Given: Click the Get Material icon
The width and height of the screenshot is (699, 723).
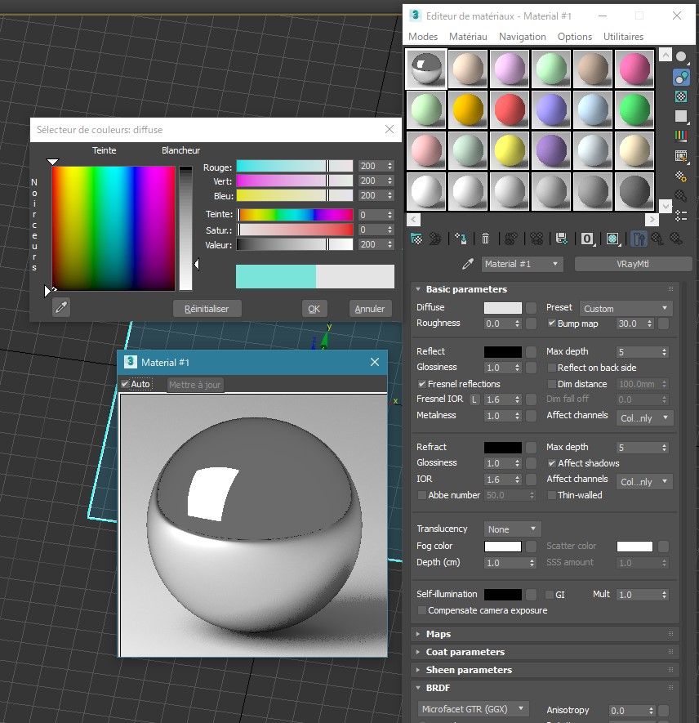Looking at the screenshot, I should point(416,239).
